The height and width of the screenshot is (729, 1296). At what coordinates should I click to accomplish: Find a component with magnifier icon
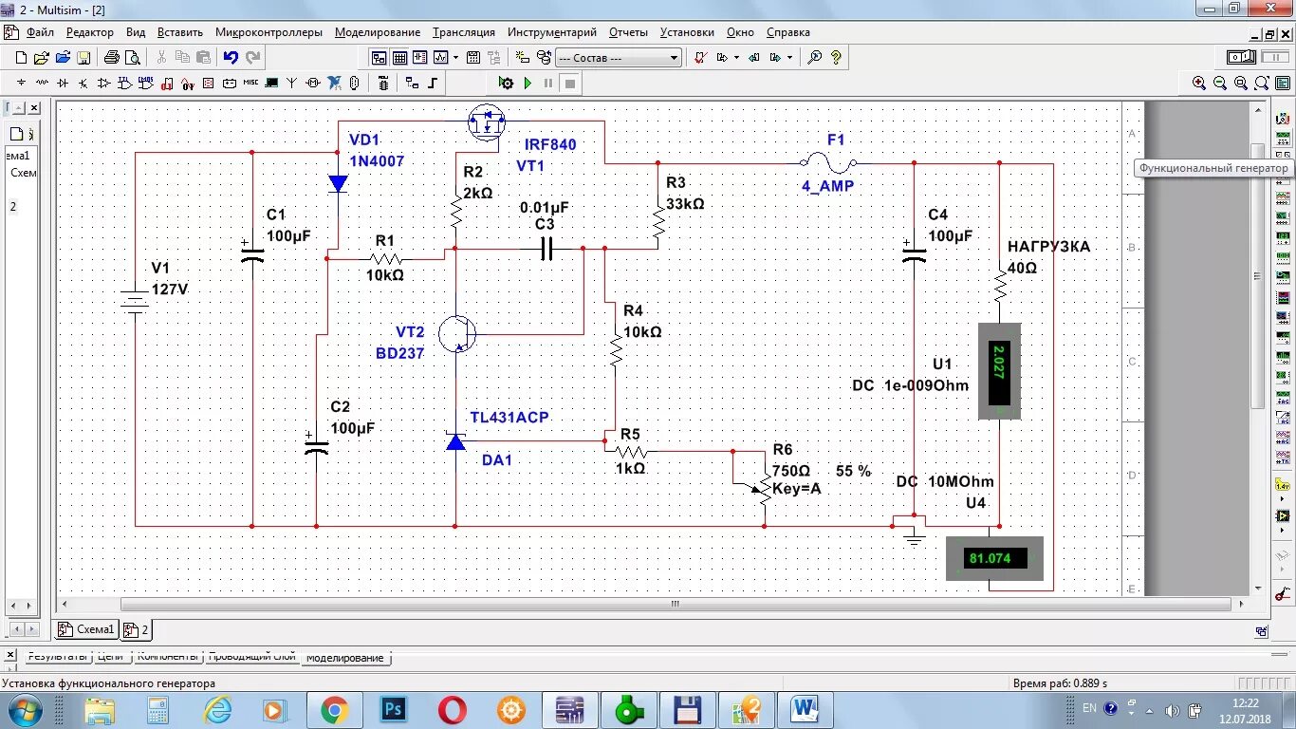click(x=814, y=57)
